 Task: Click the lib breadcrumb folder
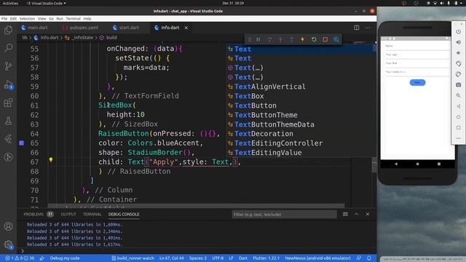25,38
